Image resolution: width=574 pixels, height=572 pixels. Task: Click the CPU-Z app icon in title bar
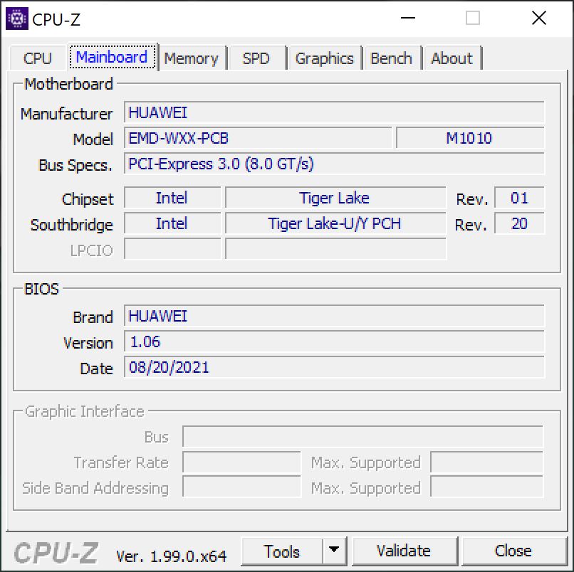(x=17, y=18)
